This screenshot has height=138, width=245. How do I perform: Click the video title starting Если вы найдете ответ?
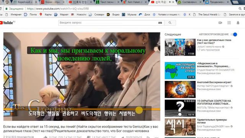pyautogui.click(x=81, y=129)
